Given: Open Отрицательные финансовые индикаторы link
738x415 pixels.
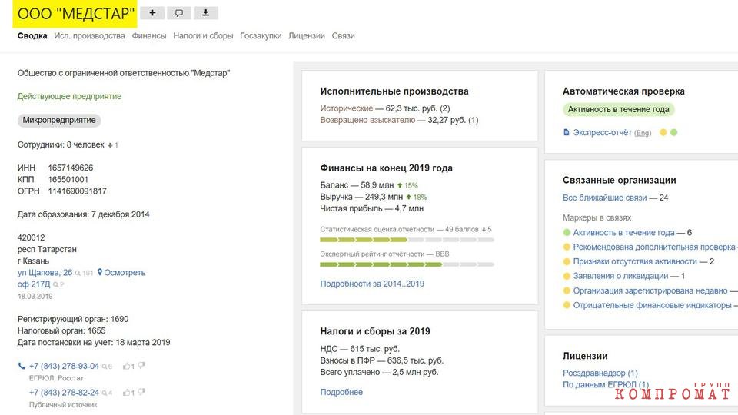Looking at the screenshot, I should click(x=653, y=305).
